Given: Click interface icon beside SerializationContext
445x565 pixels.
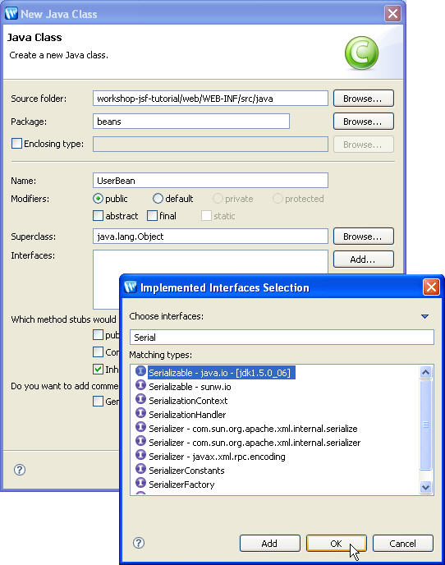Looking at the screenshot, I should pyautogui.click(x=140, y=400).
